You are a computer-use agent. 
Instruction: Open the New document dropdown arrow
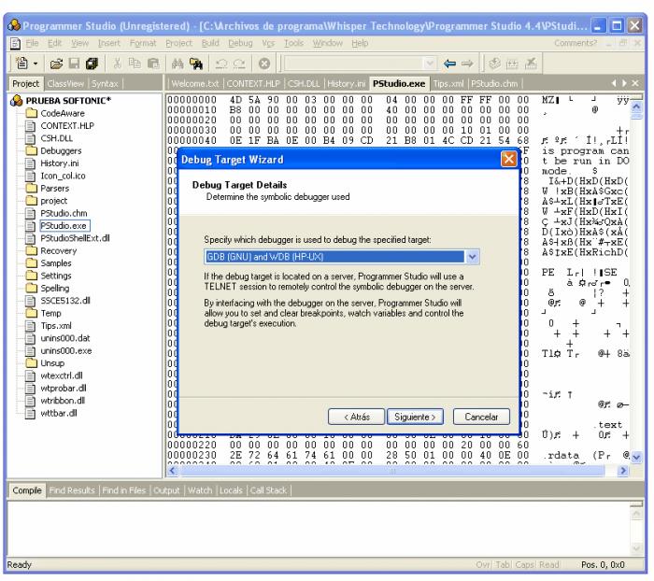point(36,64)
